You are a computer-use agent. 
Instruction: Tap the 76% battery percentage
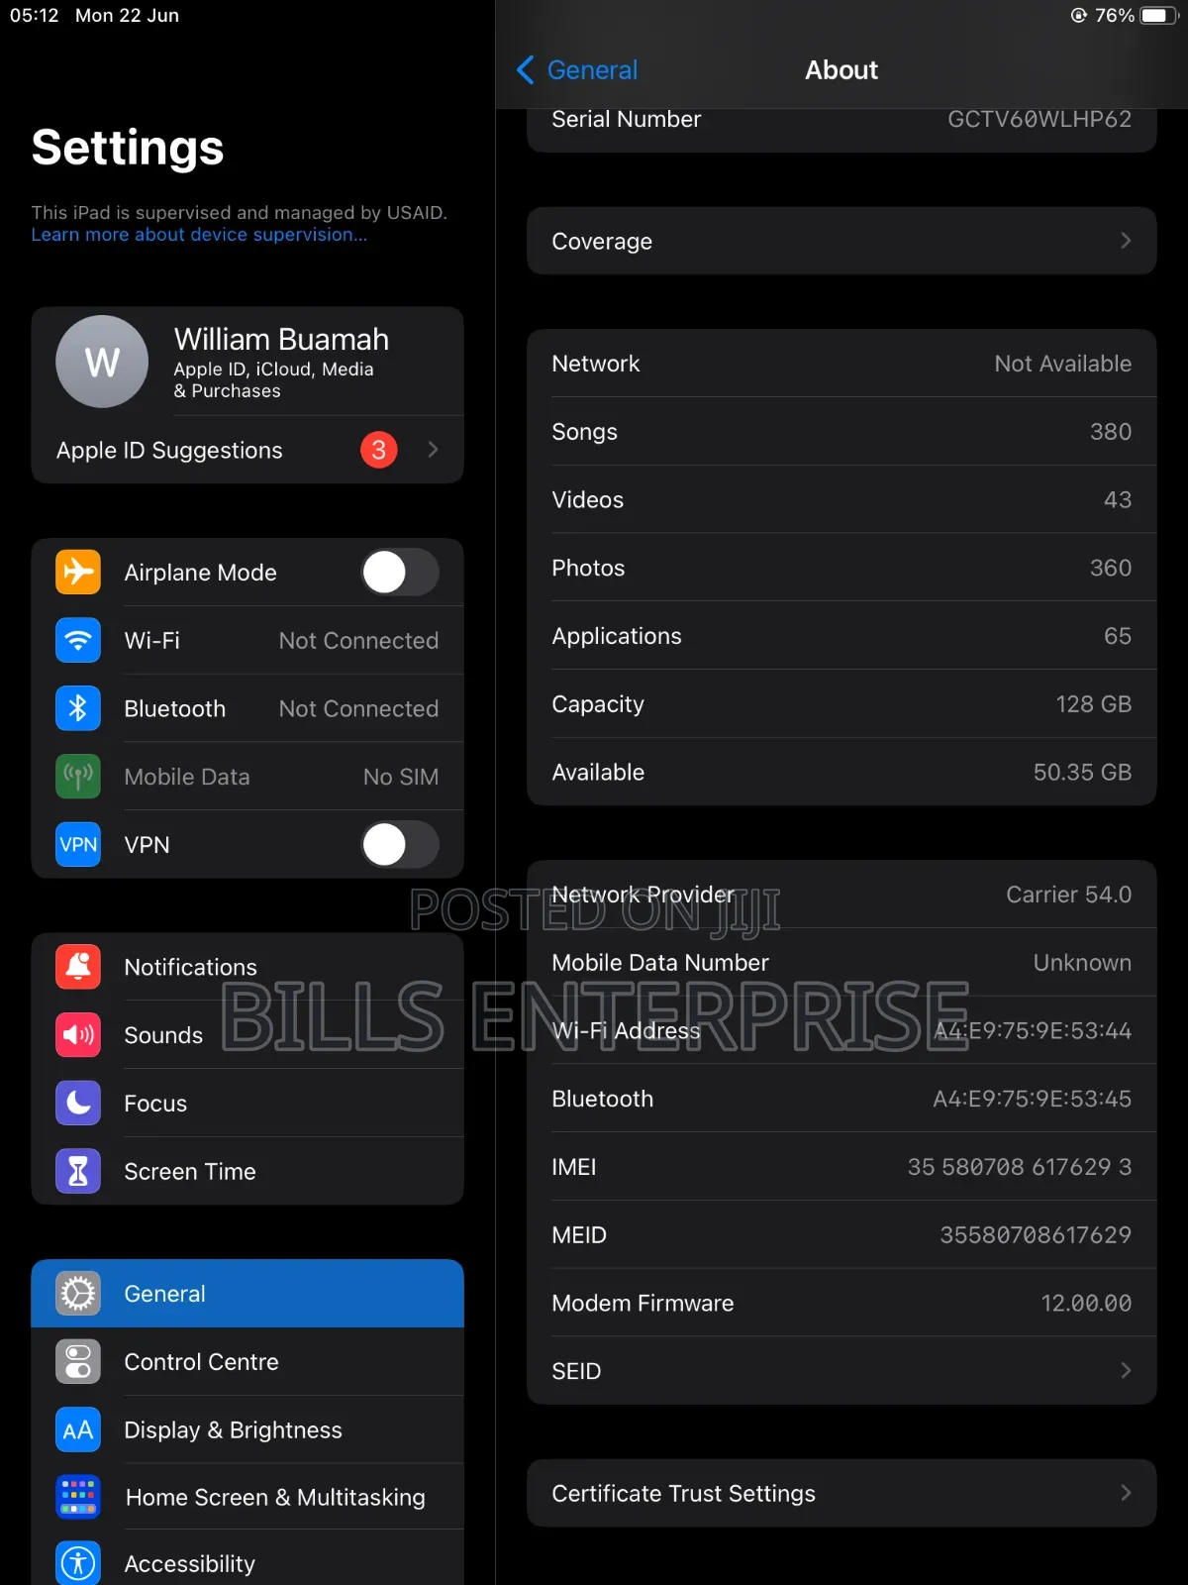(x=1115, y=16)
